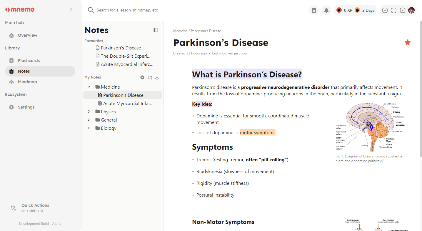Go to Flashcards in Library
This screenshot has height=231, width=422.
(x=40, y=61)
